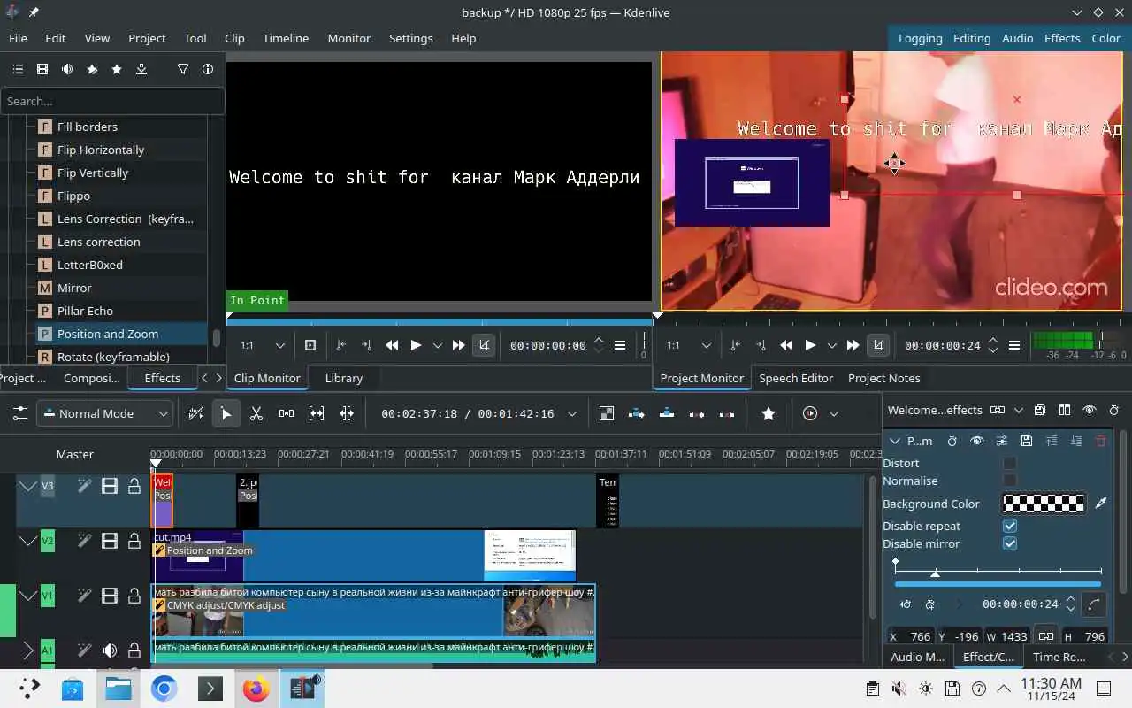The width and height of the screenshot is (1132, 708).
Task: Click the insert clip zone in timeline icon
Action: (x=637, y=413)
